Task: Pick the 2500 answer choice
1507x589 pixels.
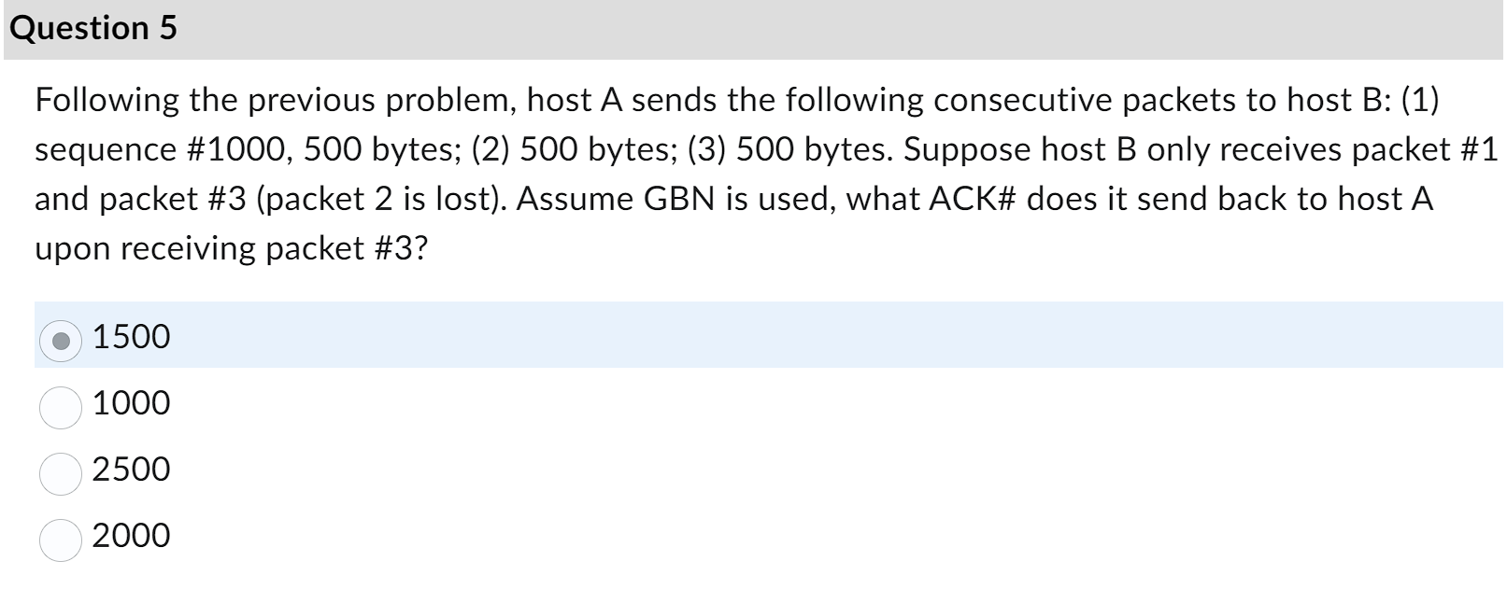Action: point(60,470)
